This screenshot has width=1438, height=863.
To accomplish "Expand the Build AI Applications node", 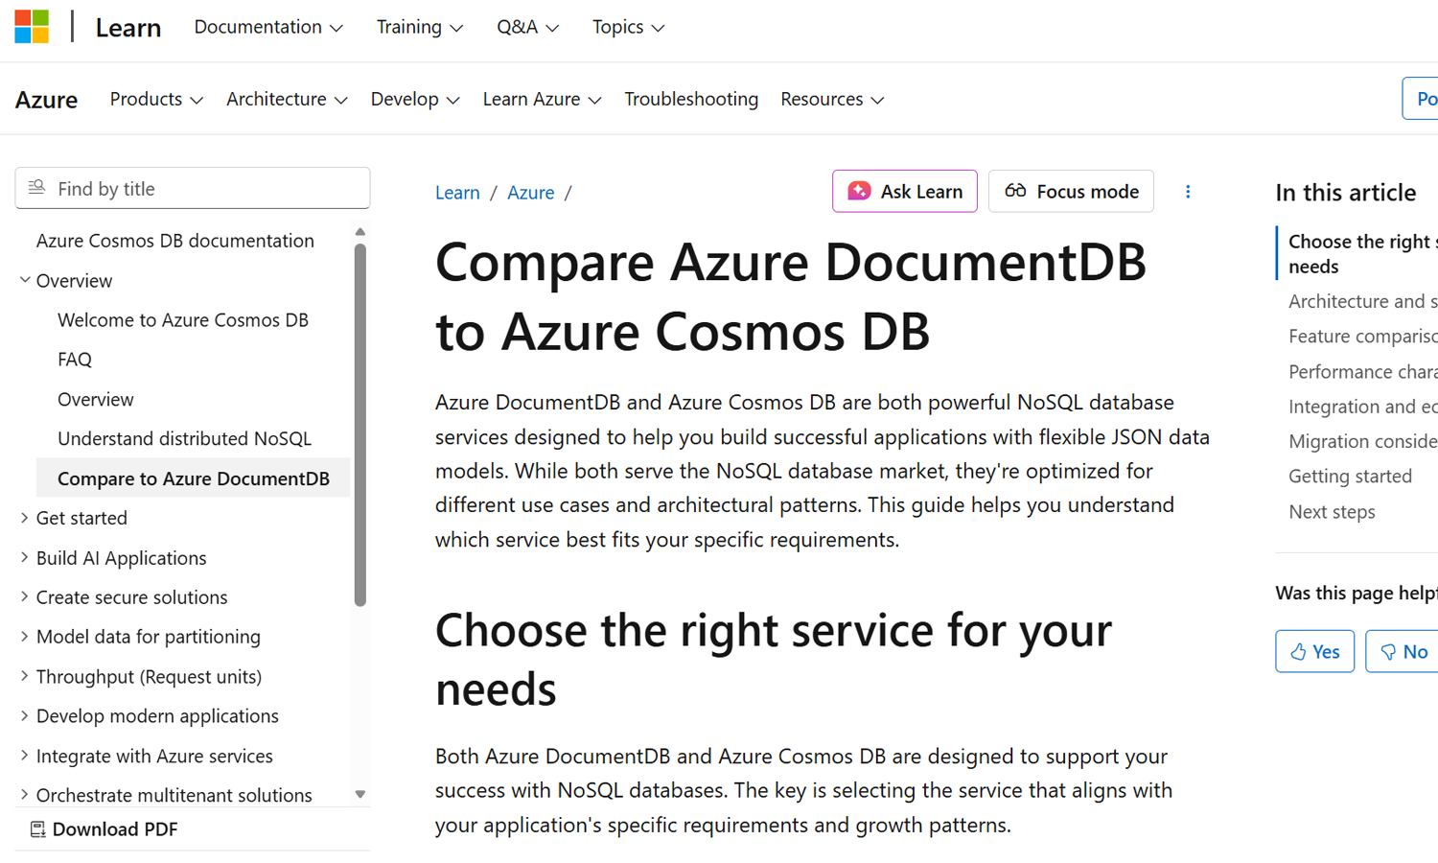I will [x=25, y=557].
